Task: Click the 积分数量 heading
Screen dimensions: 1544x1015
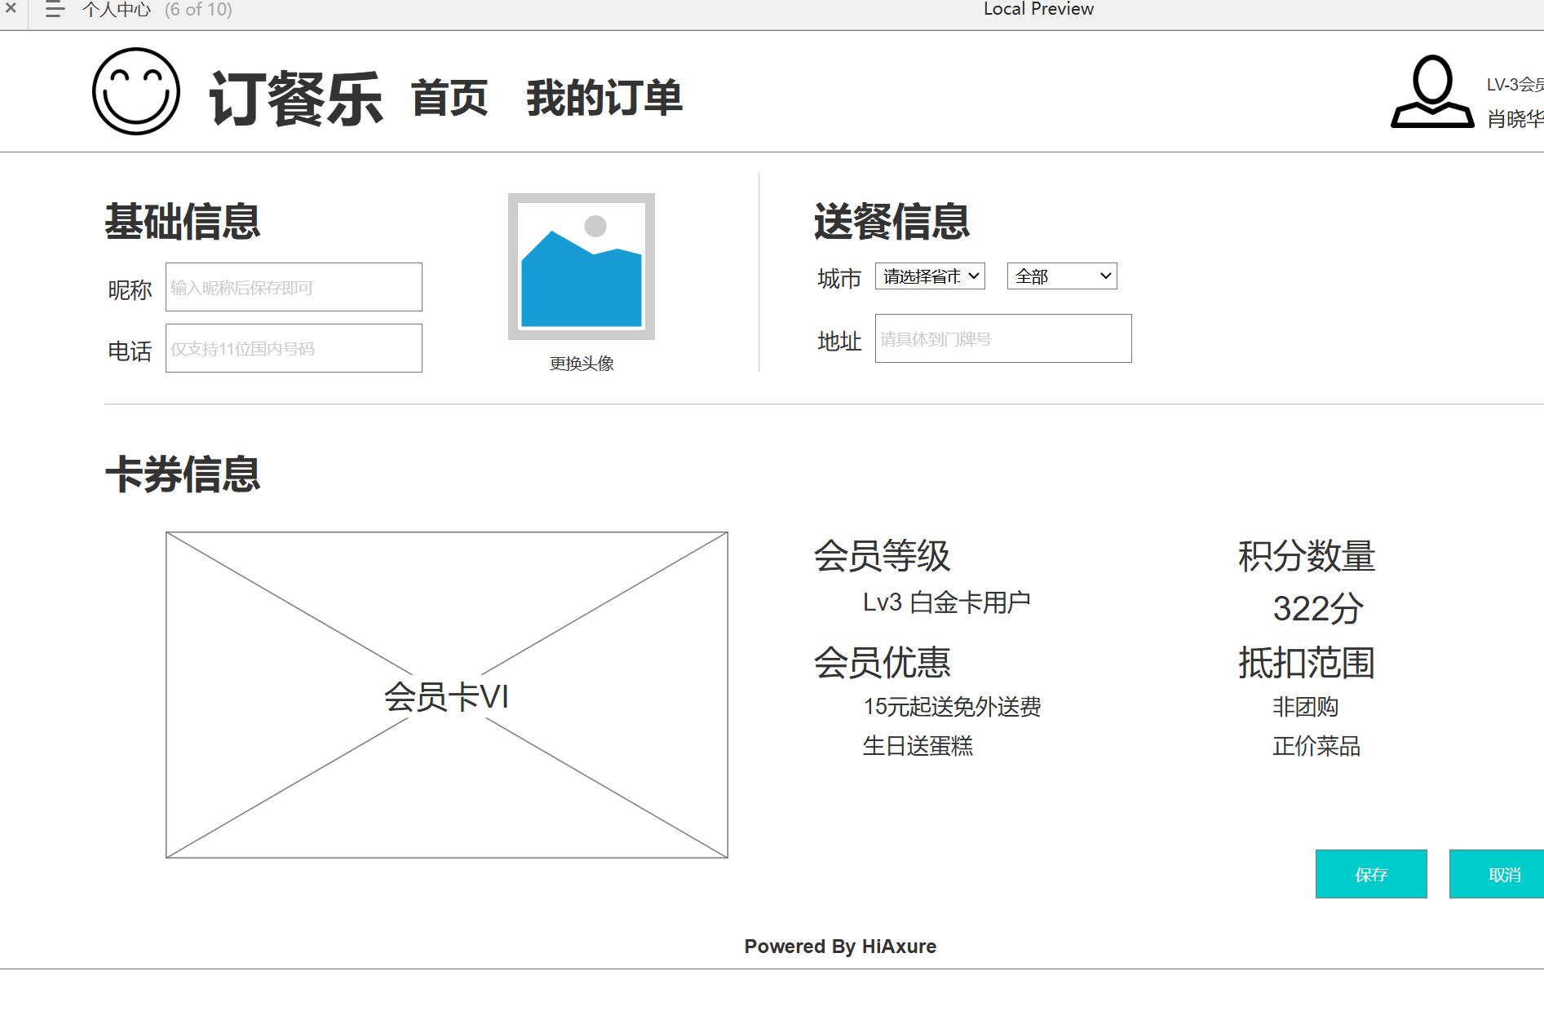Action: 1307,557
